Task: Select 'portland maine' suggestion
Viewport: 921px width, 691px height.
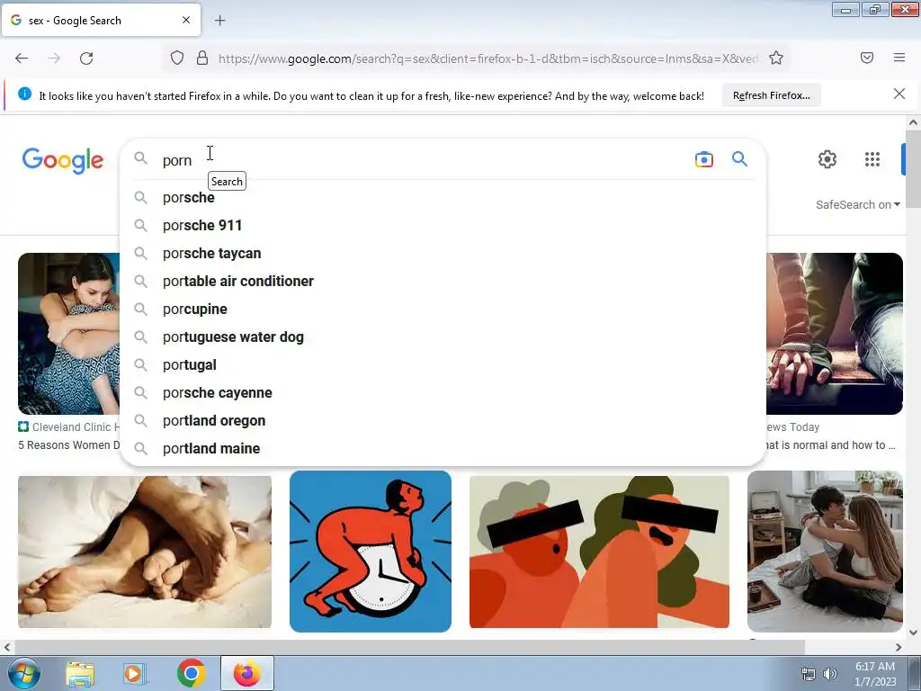Action: (x=443, y=448)
